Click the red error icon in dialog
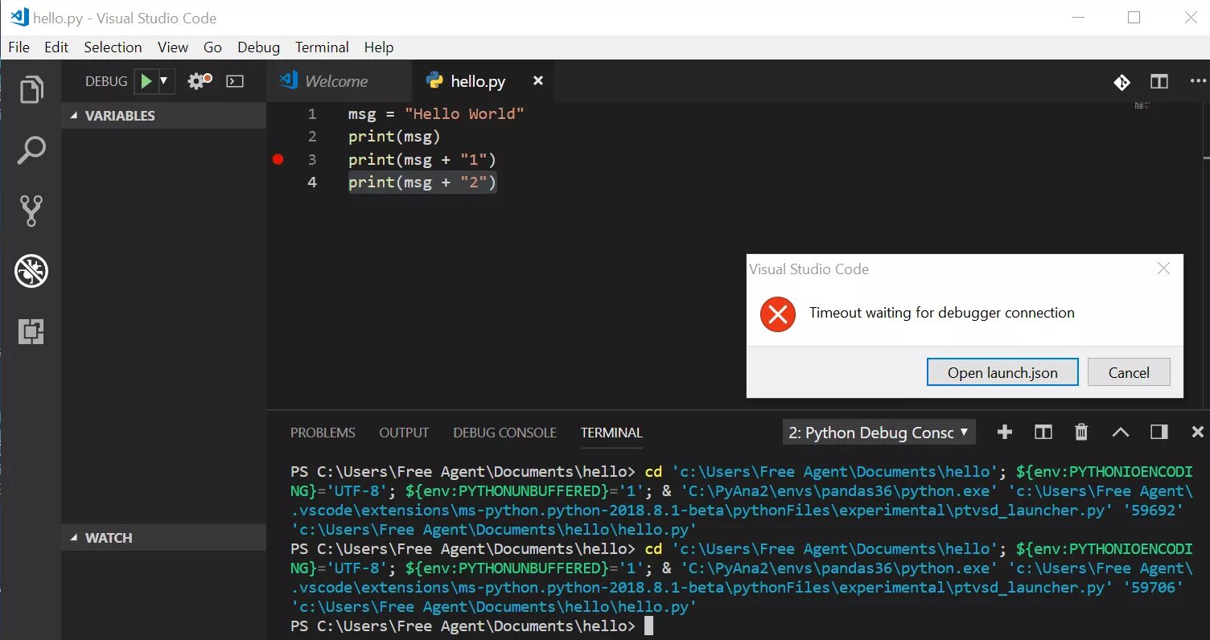Viewport: 1210px width, 640px height. point(777,314)
